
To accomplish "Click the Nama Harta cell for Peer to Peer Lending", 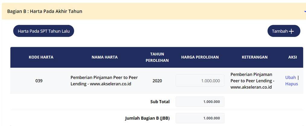I will click(103, 81).
